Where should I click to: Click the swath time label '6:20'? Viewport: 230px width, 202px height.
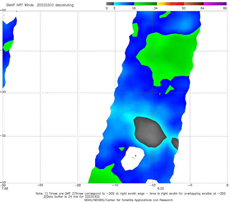160,189
